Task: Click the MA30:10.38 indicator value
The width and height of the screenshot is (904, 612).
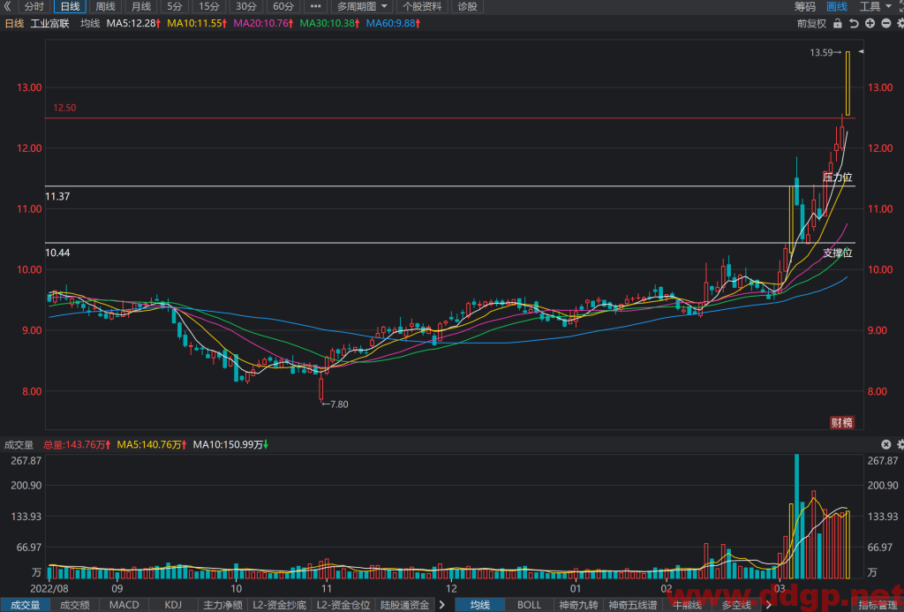Action: click(330, 24)
